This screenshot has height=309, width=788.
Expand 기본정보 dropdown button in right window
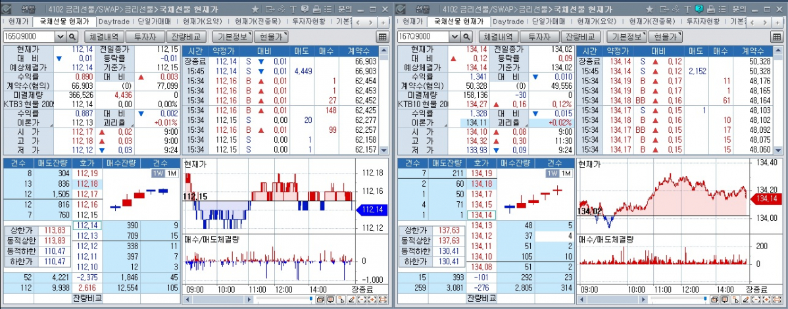[628, 37]
